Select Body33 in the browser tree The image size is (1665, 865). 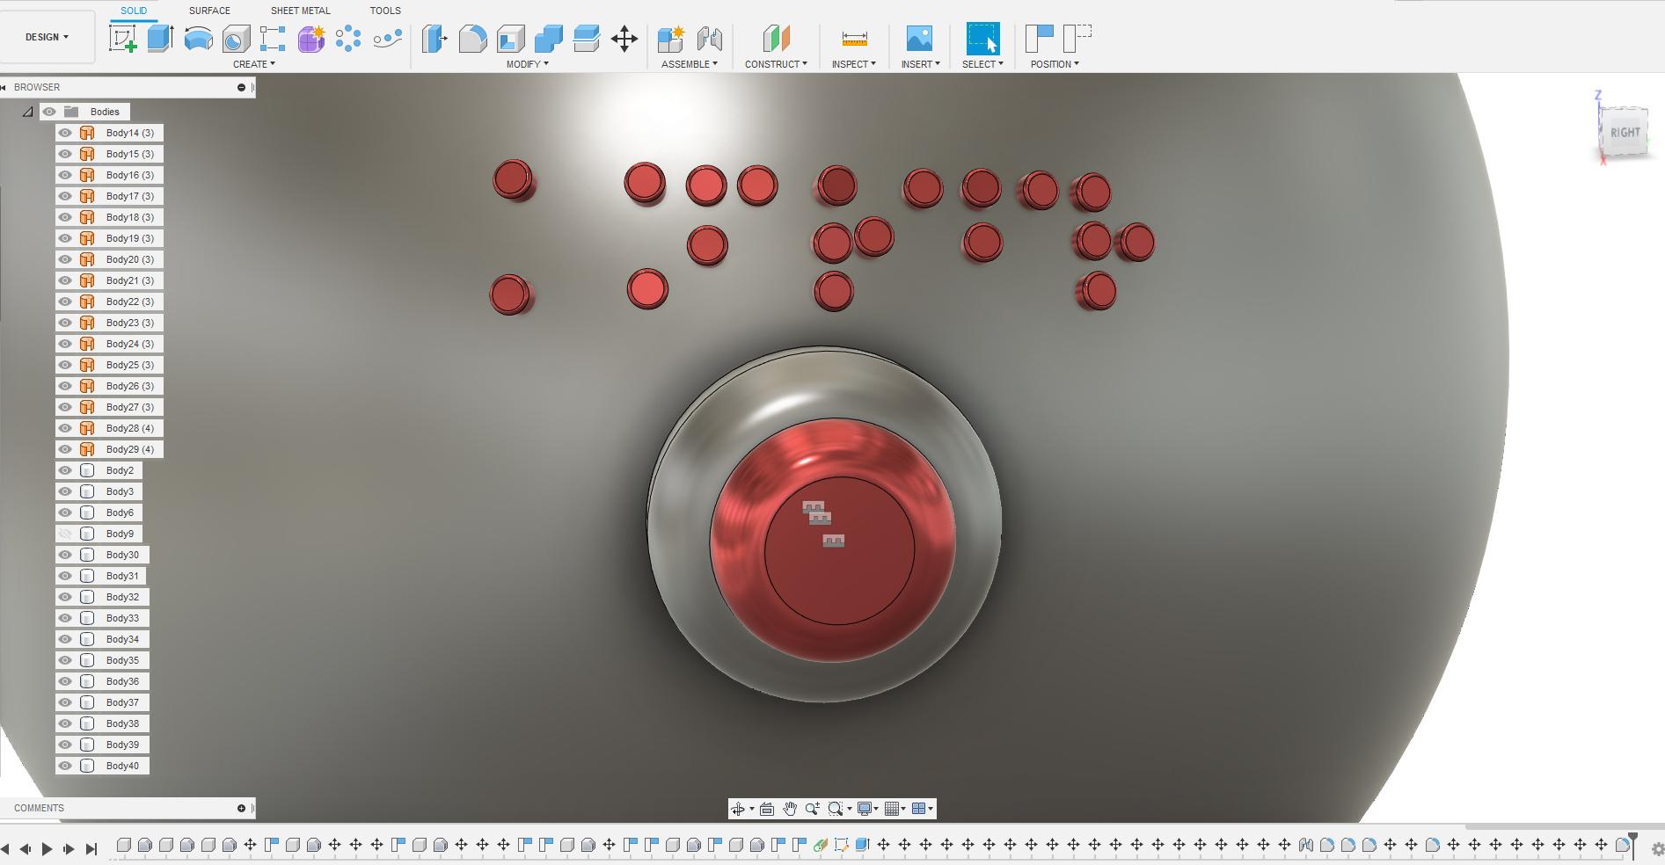coord(122,618)
